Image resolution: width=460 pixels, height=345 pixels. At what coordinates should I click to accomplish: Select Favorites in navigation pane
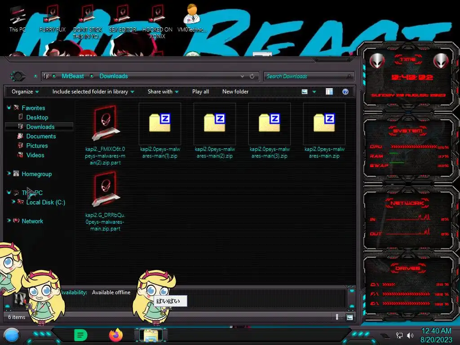click(33, 108)
